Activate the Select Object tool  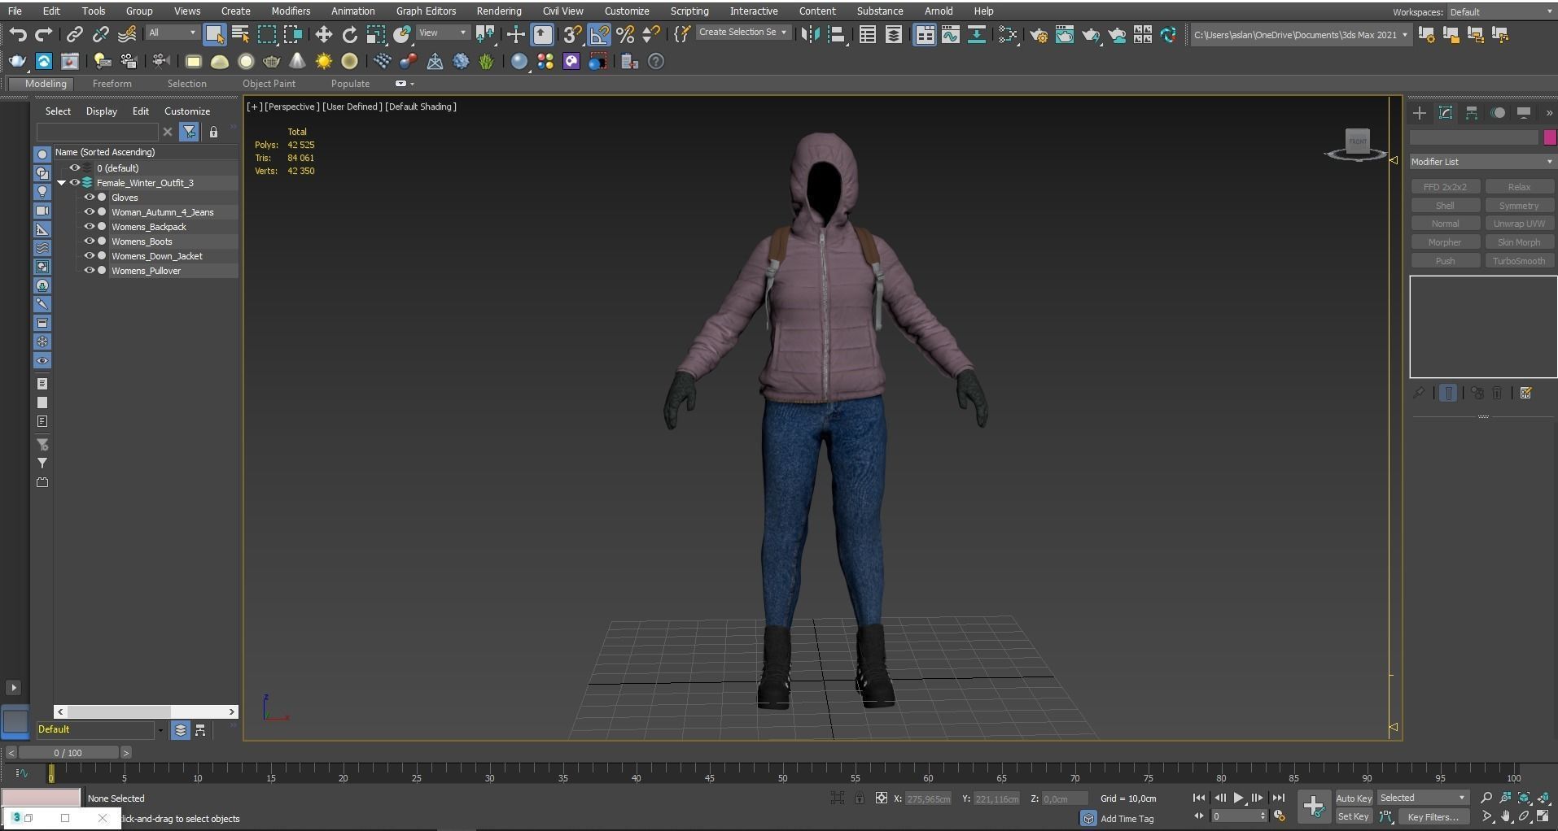pos(214,34)
